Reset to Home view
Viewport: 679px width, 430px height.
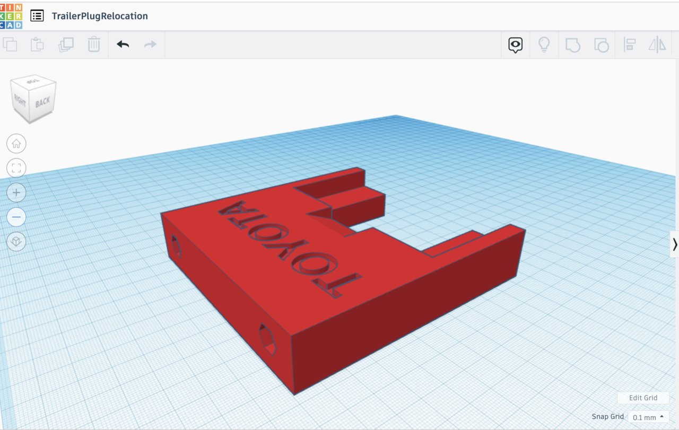pos(16,143)
